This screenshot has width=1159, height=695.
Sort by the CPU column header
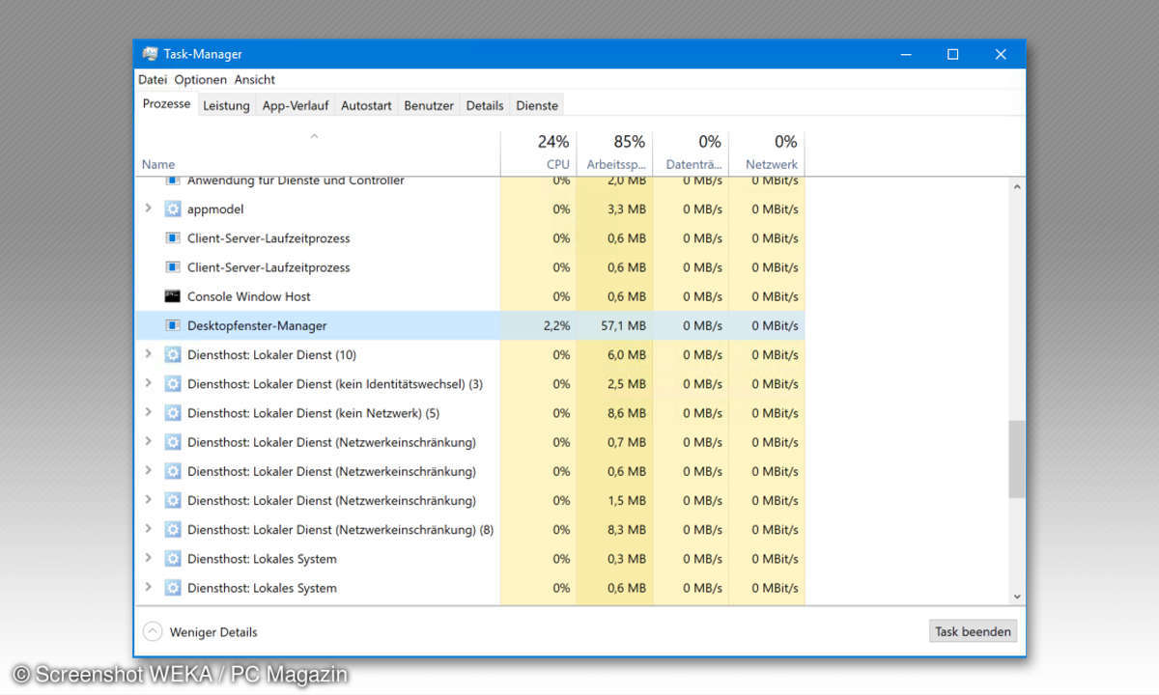(538, 153)
